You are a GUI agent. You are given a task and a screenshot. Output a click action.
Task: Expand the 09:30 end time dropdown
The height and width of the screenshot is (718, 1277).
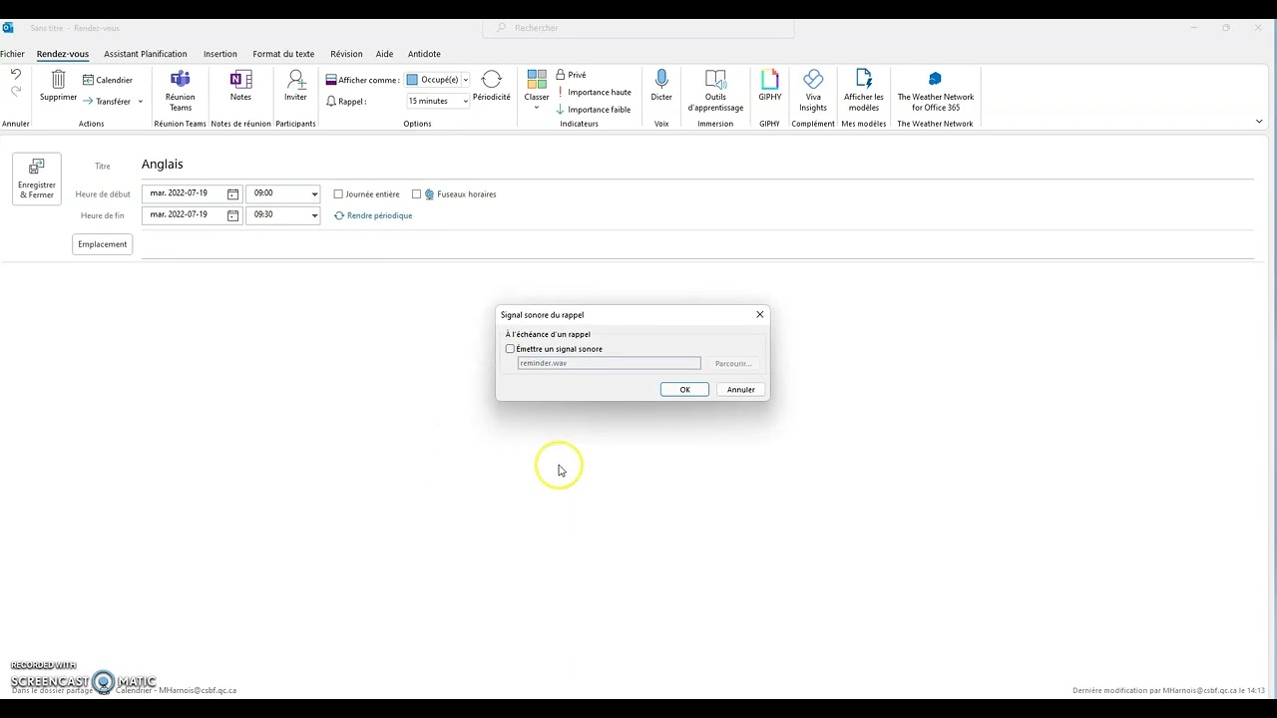314,215
